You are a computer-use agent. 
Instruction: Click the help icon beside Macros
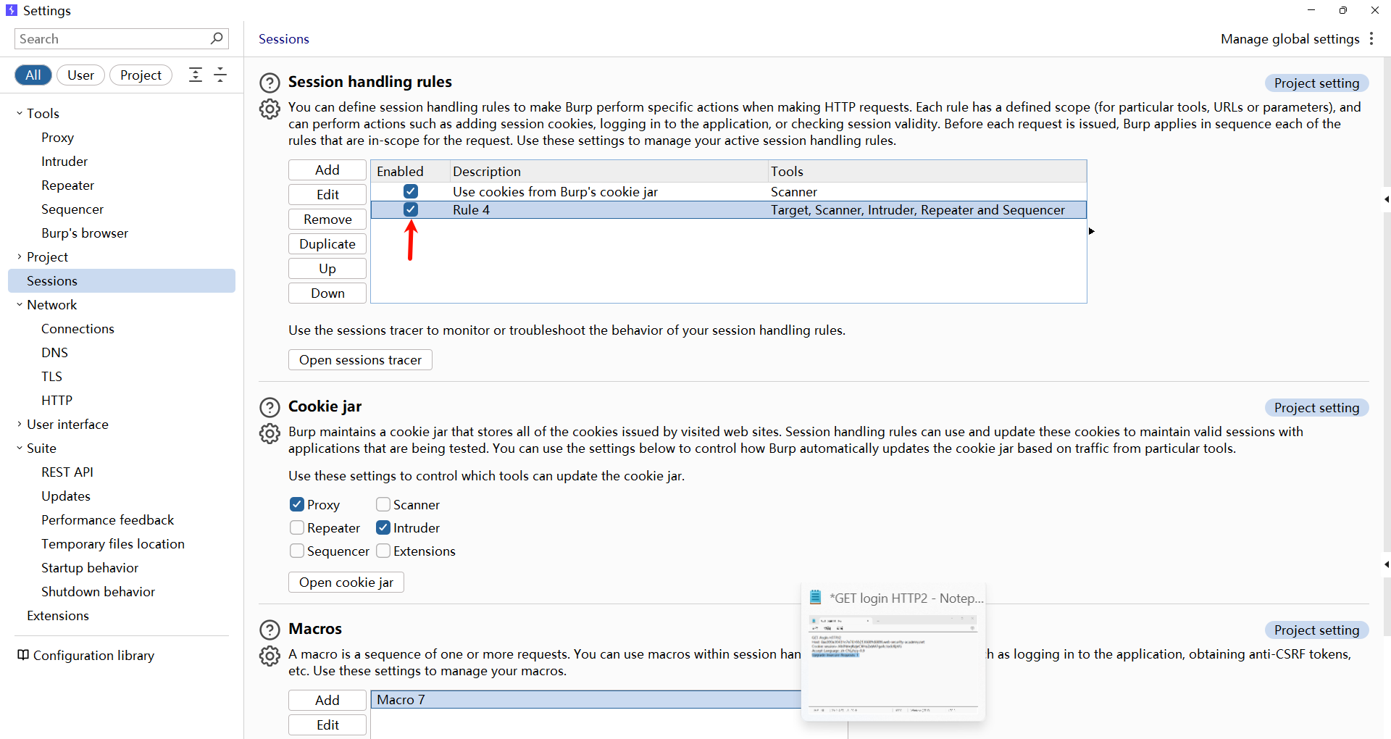coord(270,630)
